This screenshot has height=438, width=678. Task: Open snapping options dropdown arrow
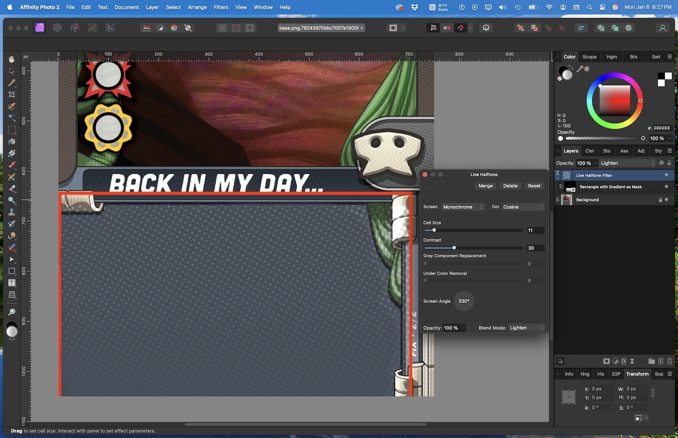coord(470,28)
